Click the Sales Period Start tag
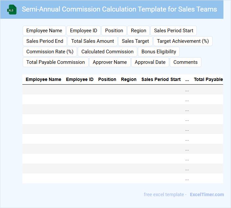 point(174,31)
